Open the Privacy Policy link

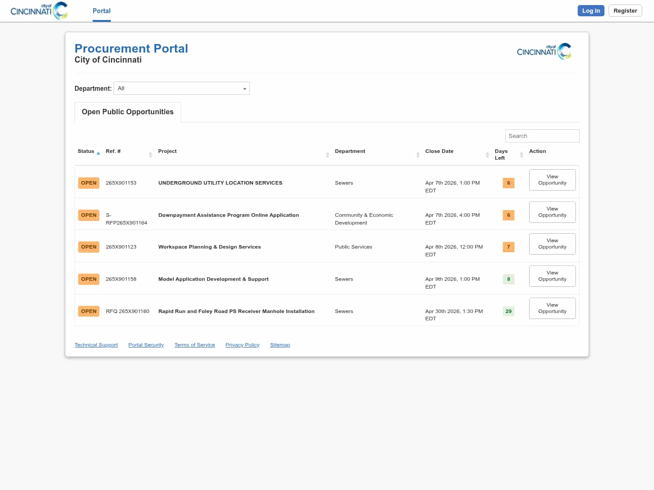(x=242, y=345)
